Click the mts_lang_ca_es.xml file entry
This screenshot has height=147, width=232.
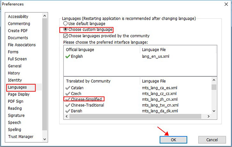click(x=159, y=88)
